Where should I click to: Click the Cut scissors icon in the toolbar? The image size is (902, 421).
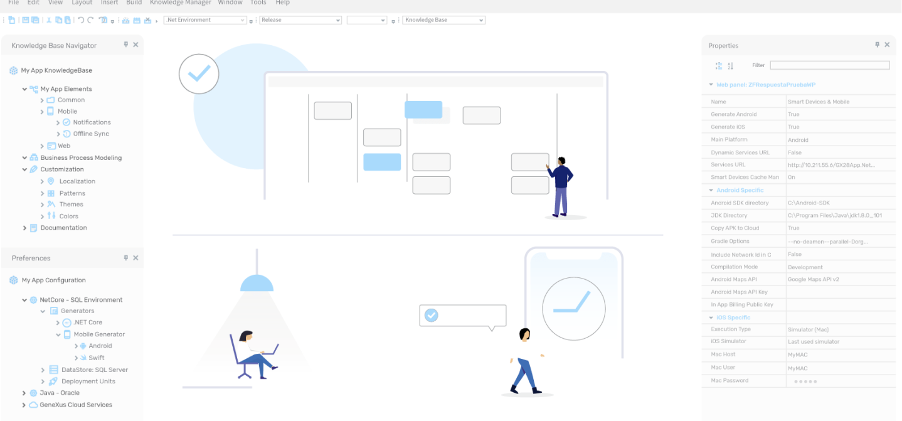49,20
